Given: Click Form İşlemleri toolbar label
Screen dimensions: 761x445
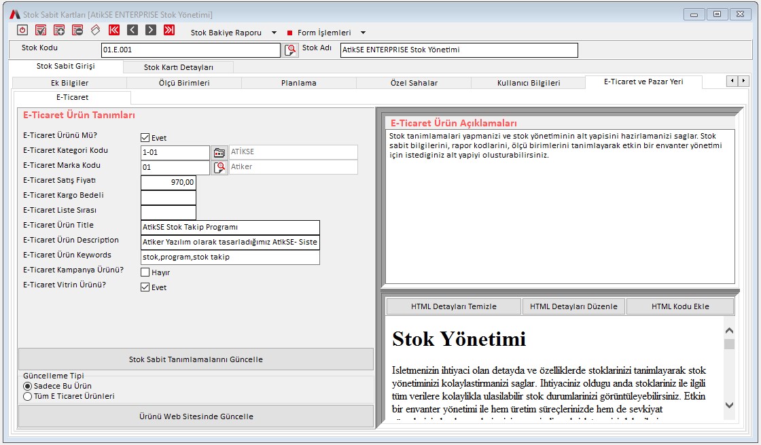Looking at the screenshot, I should 324,33.
